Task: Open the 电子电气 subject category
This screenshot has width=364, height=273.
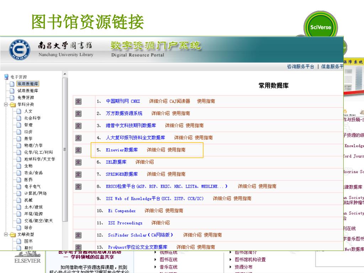Action: [32, 186]
